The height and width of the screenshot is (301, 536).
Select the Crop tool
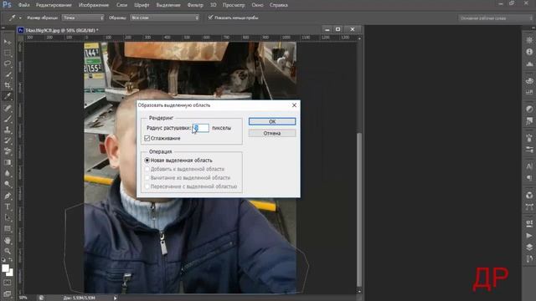8,85
